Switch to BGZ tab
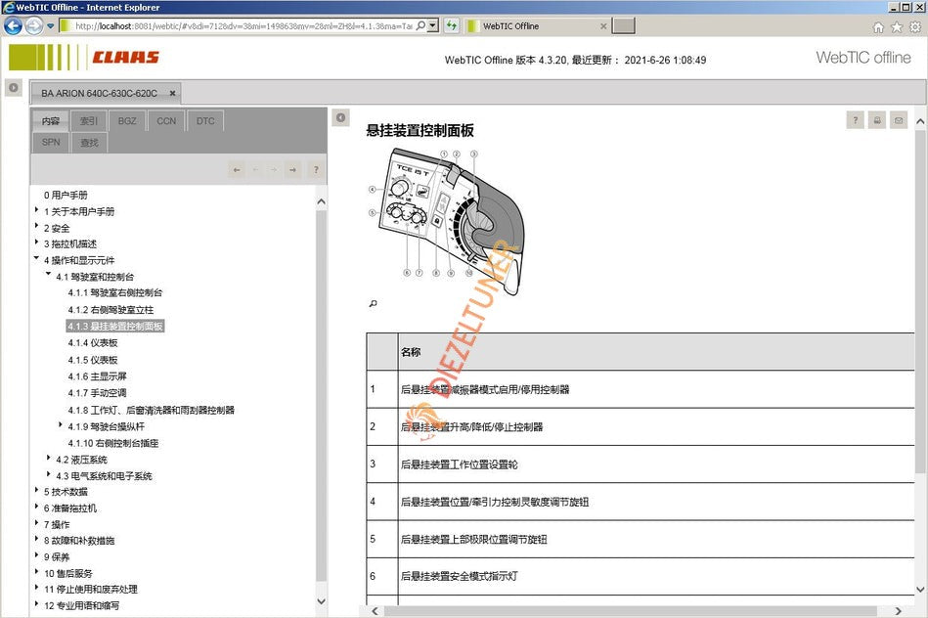Viewport: 928px width, 618px height. coord(127,120)
